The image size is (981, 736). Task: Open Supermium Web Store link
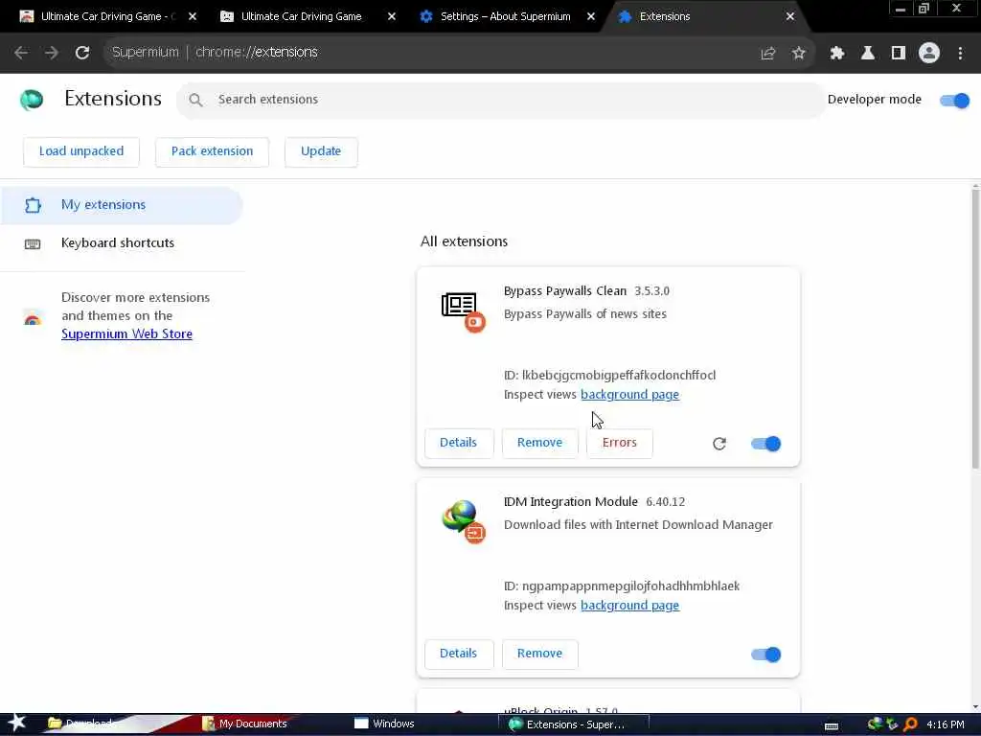127,334
